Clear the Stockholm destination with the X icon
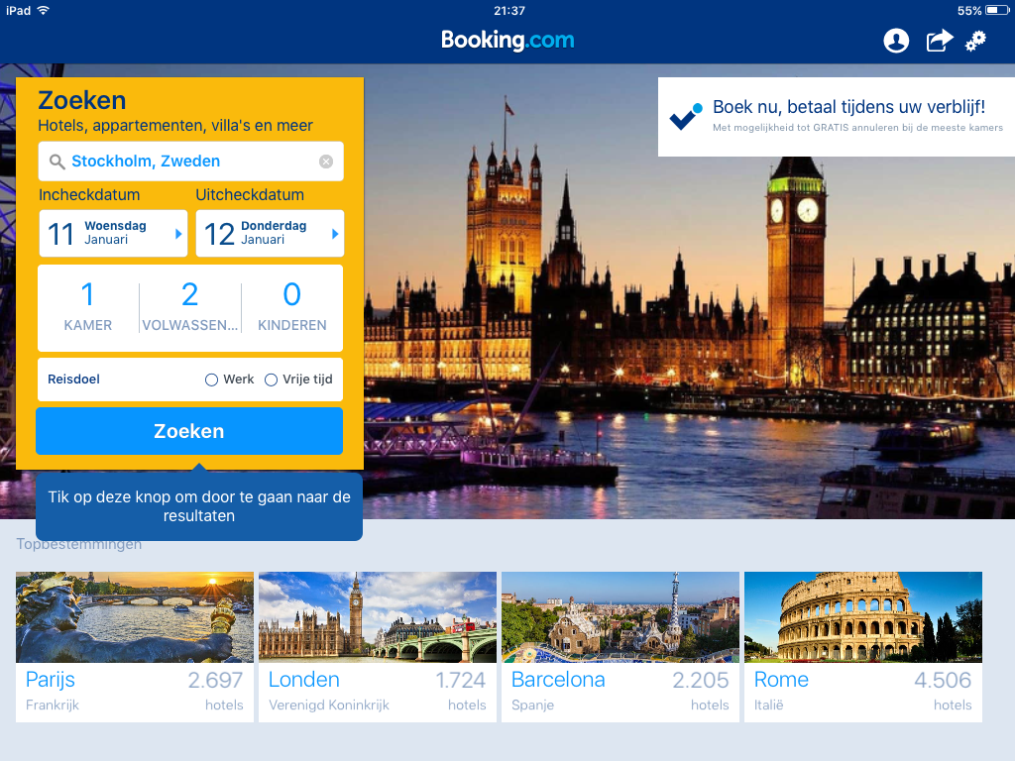This screenshot has width=1015, height=761. pyautogui.click(x=326, y=162)
